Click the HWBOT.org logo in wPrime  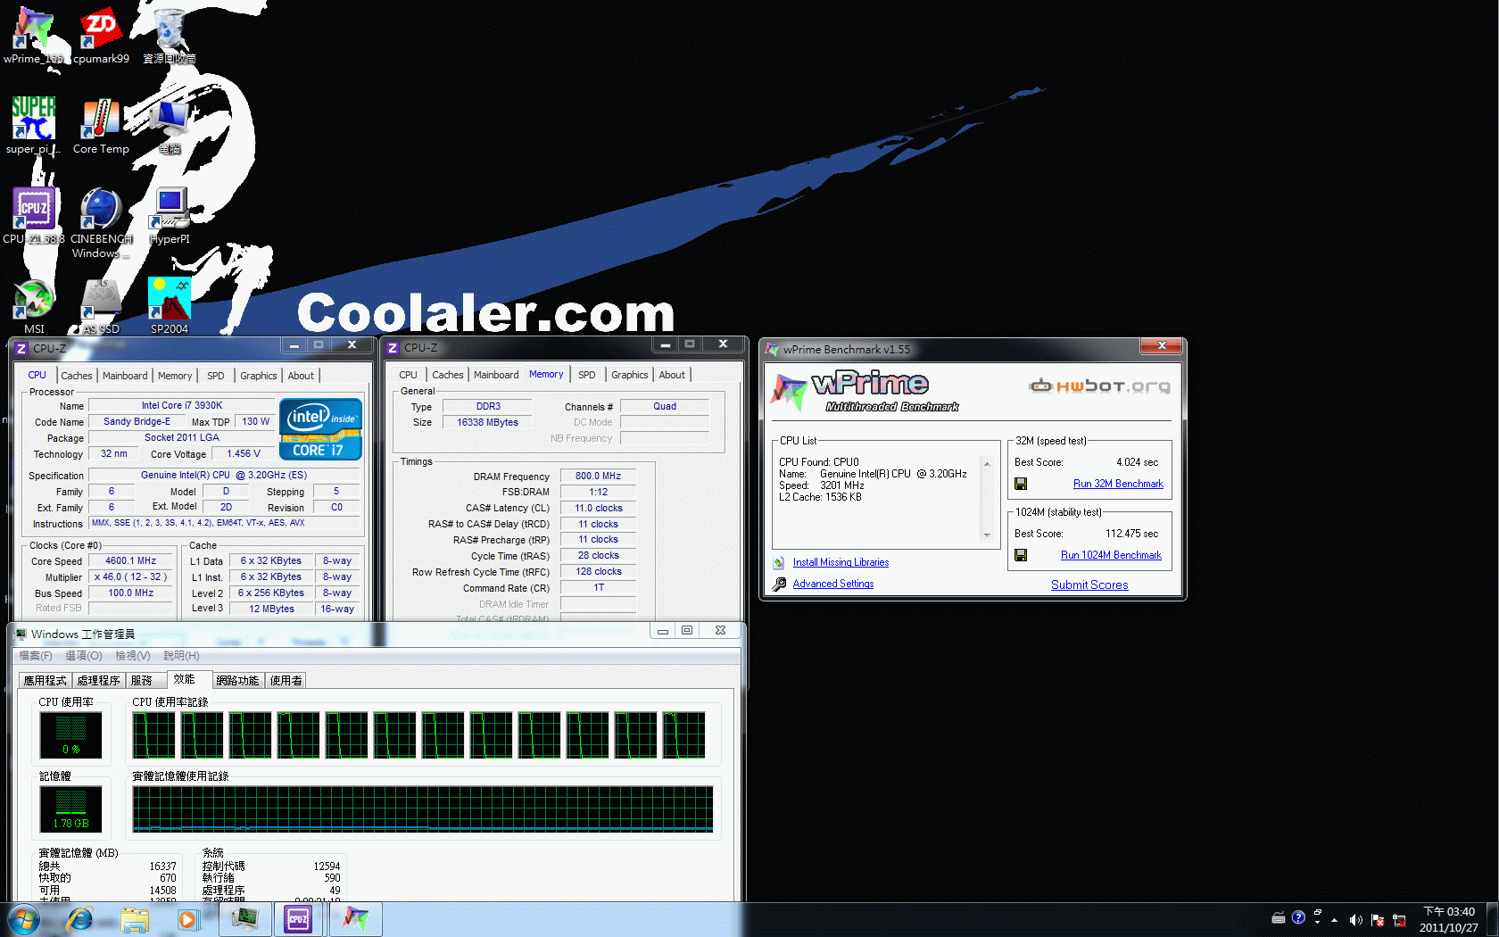(1099, 386)
